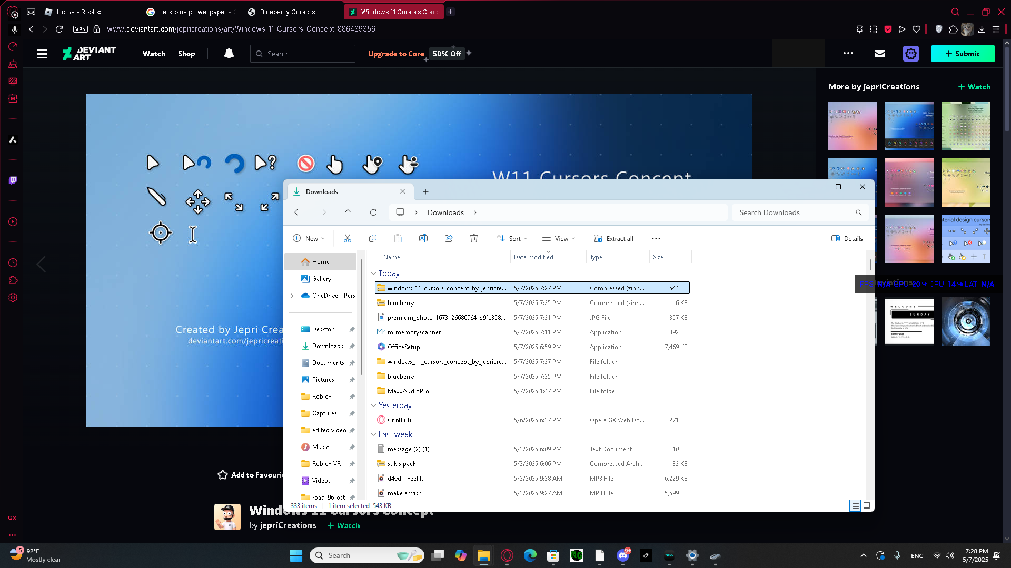The width and height of the screenshot is (1011, 568).
Task: Open DeviantArt notifications bell
Action: tap(229, 54)
